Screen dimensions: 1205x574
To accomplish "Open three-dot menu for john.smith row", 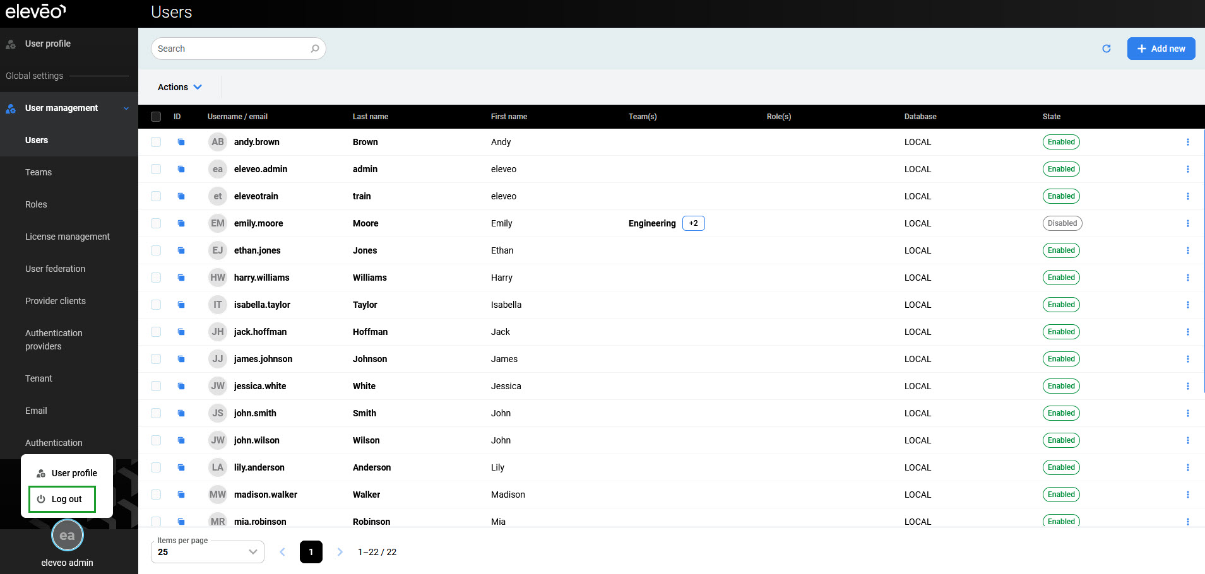I will click(x=1187, y=413).
